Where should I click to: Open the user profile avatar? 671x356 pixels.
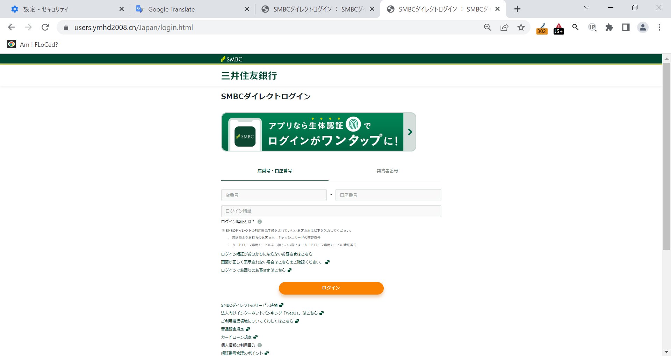click(643, 27)
